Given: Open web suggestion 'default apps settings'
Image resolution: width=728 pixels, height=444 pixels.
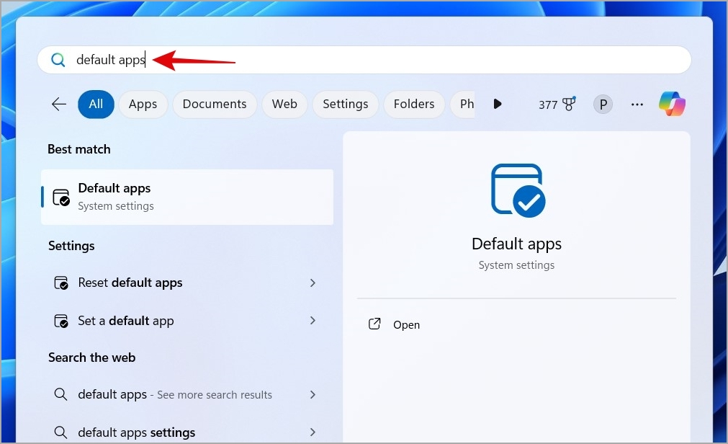Looking at the screenshot, I should coord(187,432).
